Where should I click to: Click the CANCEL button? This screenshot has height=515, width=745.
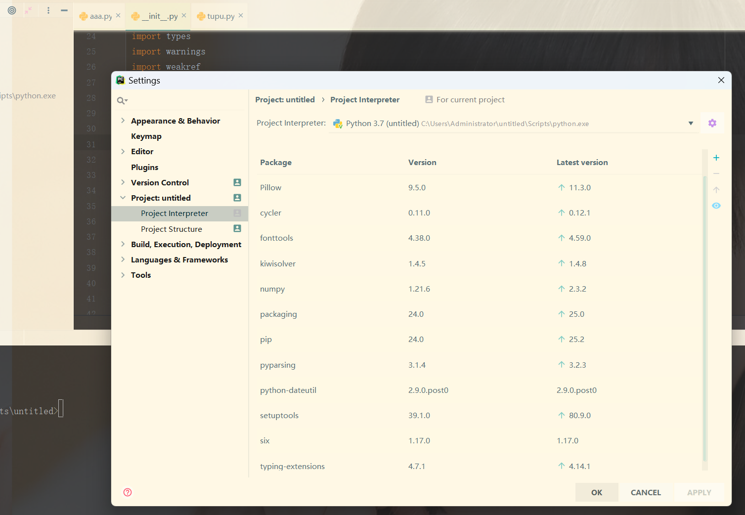[646, 492]
